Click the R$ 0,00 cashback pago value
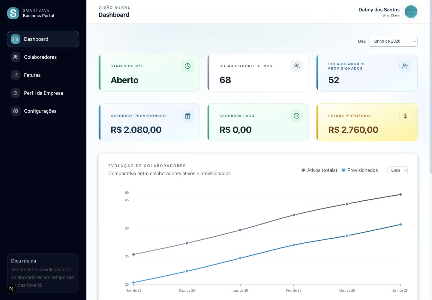Screen dimensions: 432x300 coord(235,130)
